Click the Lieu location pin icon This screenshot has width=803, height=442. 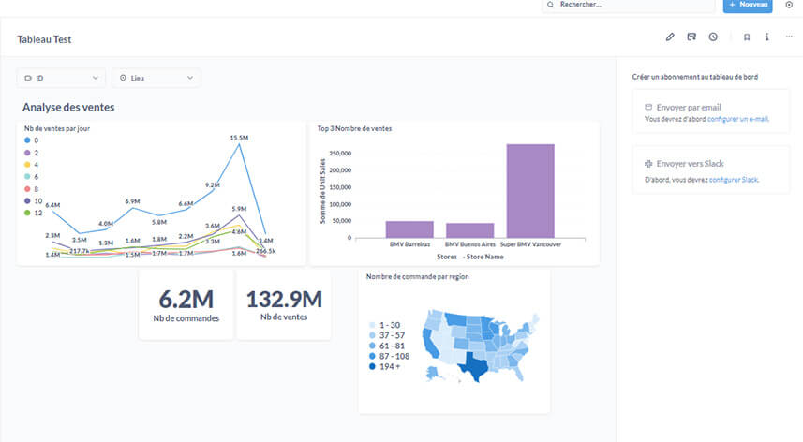[123, 78]
